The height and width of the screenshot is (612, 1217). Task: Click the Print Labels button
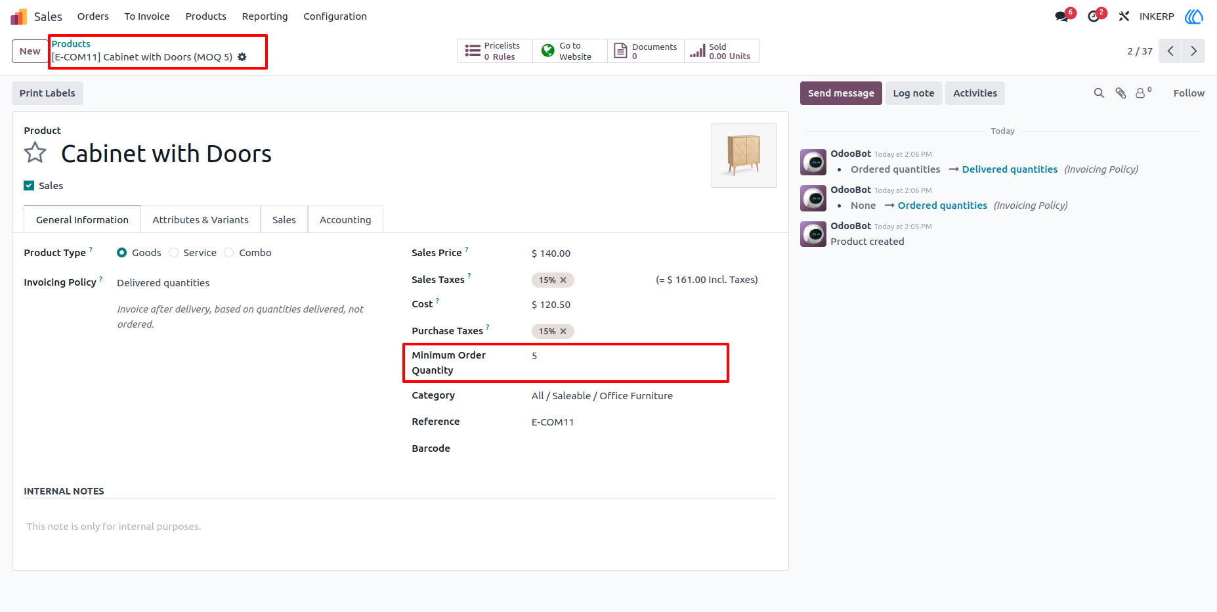coord(47,93)
